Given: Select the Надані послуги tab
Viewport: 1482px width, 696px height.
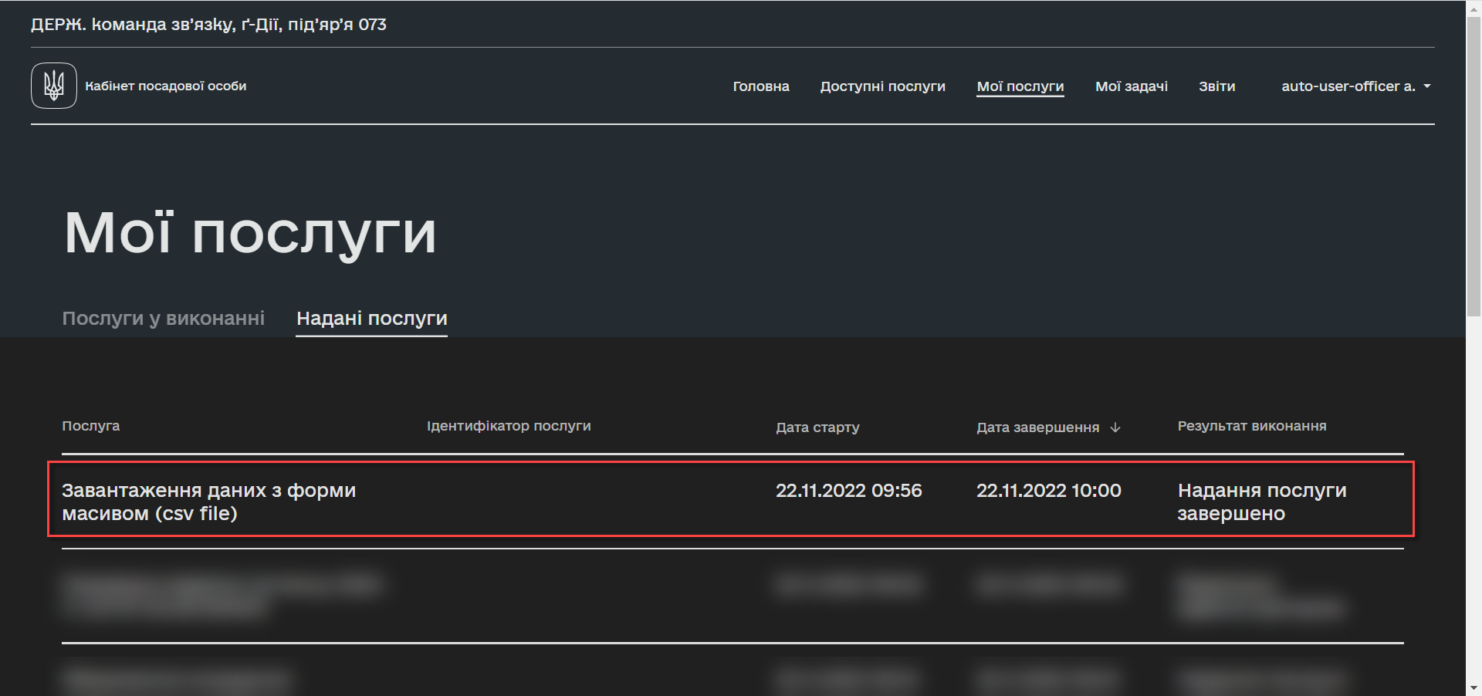Looking at the screenshot, I should point(372,318).
